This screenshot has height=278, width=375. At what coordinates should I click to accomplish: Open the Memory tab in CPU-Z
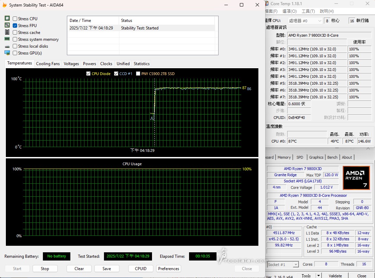tap(284, 157)
